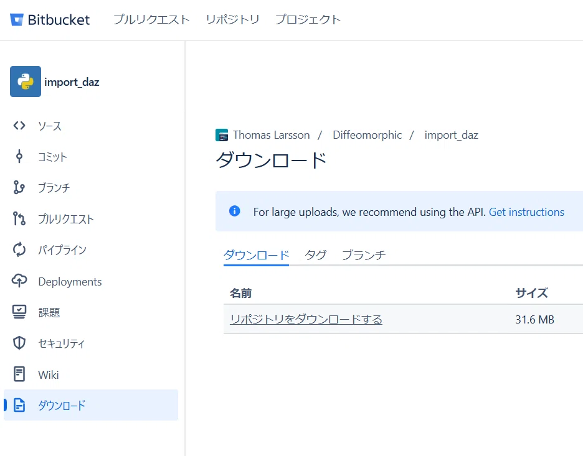Open プルリクエスト in the top navigation
This screenshot has width=583, height=456.
[152, 19]
